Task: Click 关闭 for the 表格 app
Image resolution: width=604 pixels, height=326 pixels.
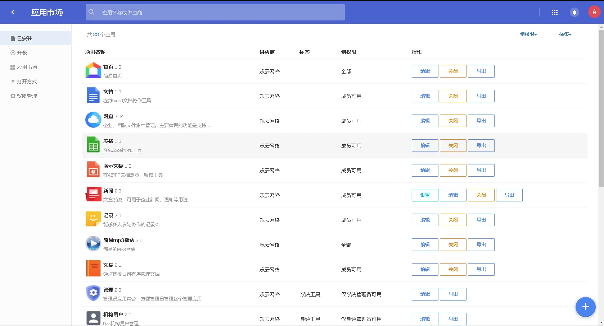Action: 453,145
